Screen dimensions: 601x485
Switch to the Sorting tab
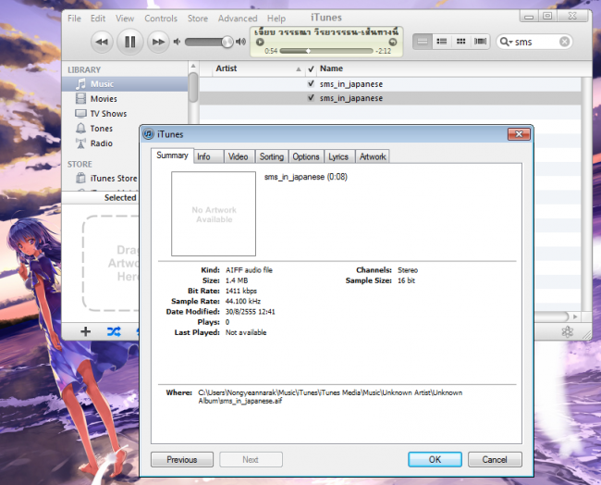(x=271, y=156)
